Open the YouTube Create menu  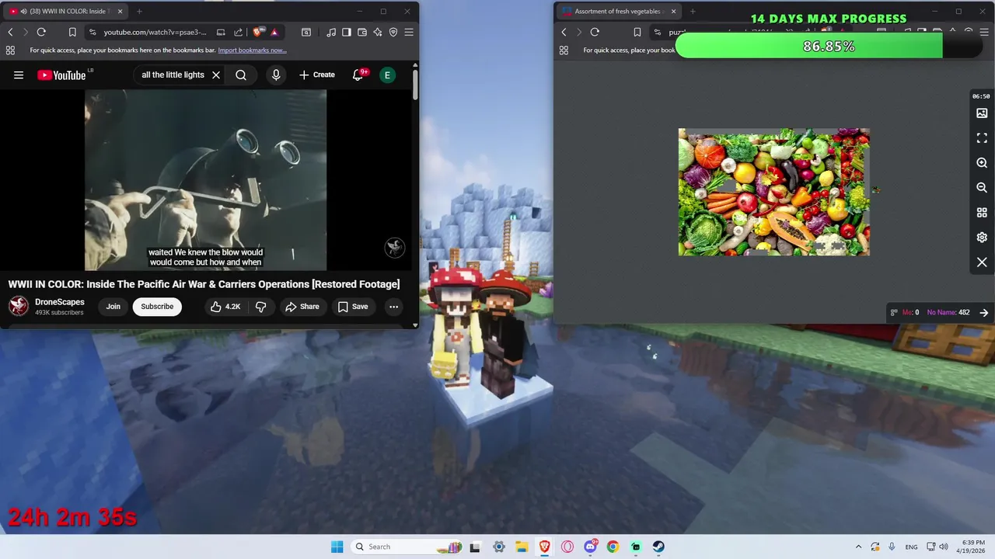click(x=317, y=75)
